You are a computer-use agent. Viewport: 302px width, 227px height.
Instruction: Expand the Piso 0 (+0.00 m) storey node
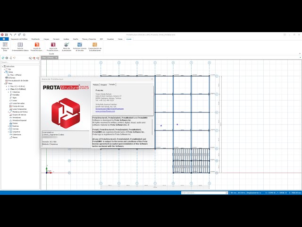(x=7, y=87)
